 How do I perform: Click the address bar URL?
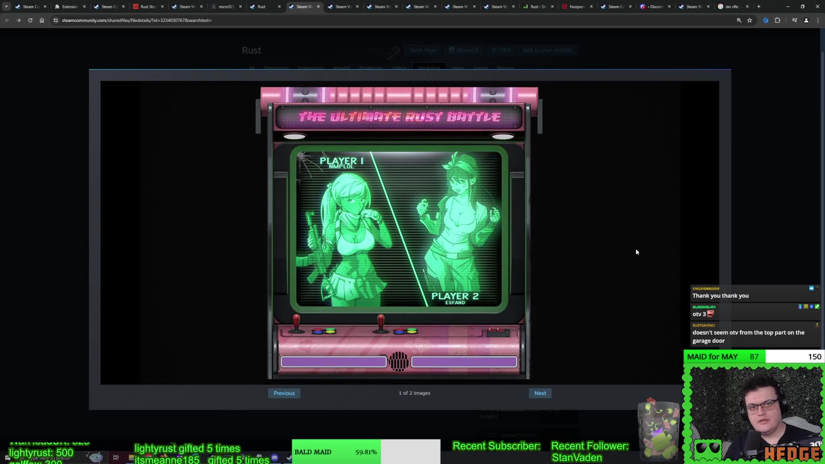(x=137, y=20)
